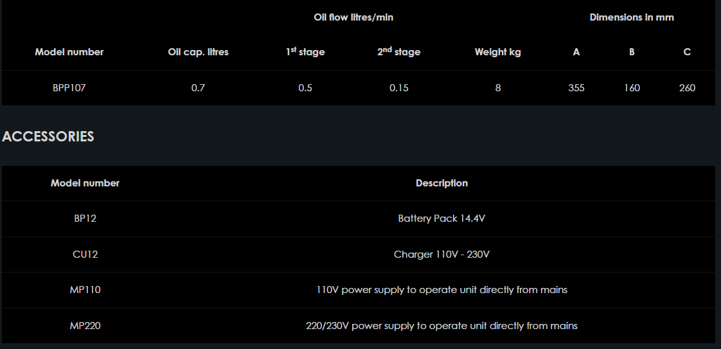Click the BPP107 model number cell
Viewport: 721px width, 349px height.
click(69, 88)
